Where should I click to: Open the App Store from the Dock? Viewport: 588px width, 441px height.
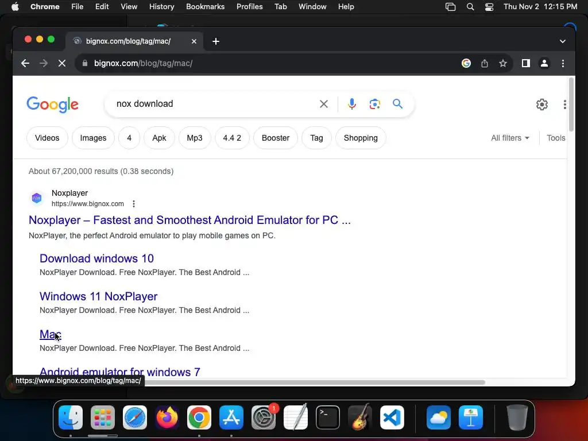tap(231, 417)
